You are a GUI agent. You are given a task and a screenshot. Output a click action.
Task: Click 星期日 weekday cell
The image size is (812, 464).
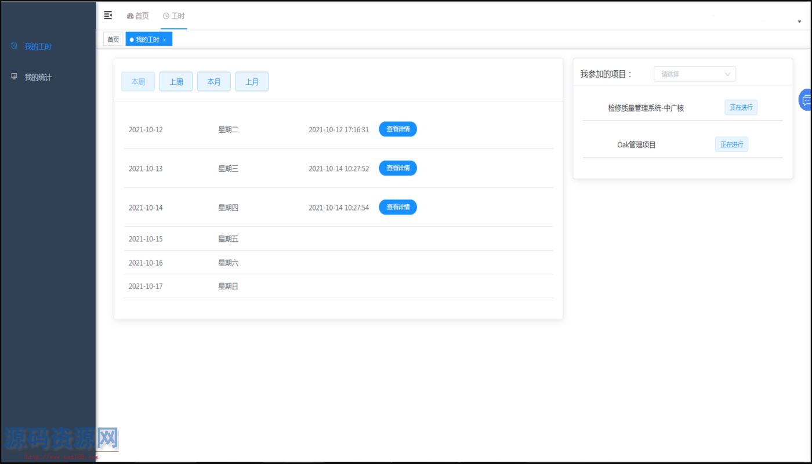228,287
